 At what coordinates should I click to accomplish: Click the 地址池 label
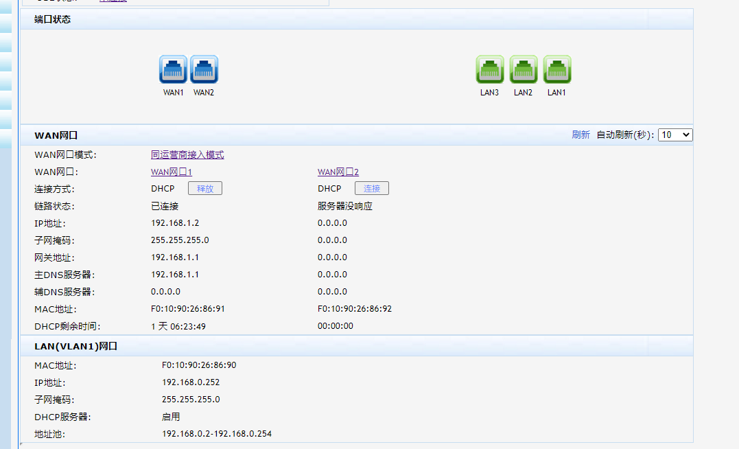pos(50,434)
